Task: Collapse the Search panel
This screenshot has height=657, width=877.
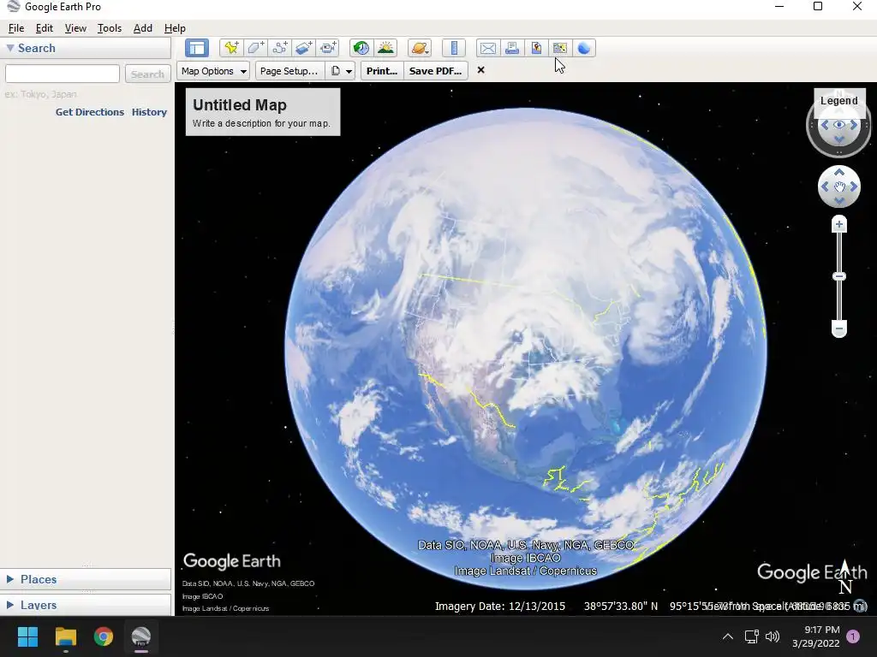Action: (x=10, y=48)
